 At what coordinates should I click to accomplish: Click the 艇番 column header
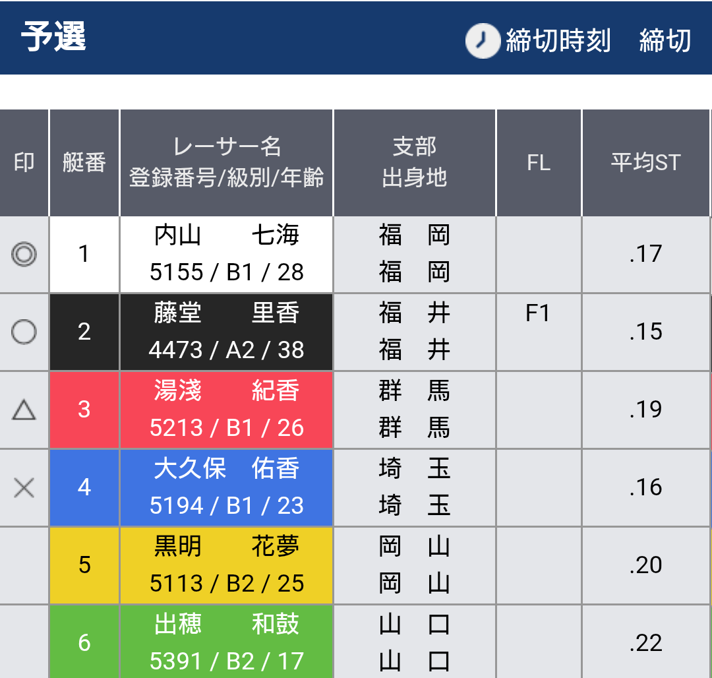click(84, 162)
